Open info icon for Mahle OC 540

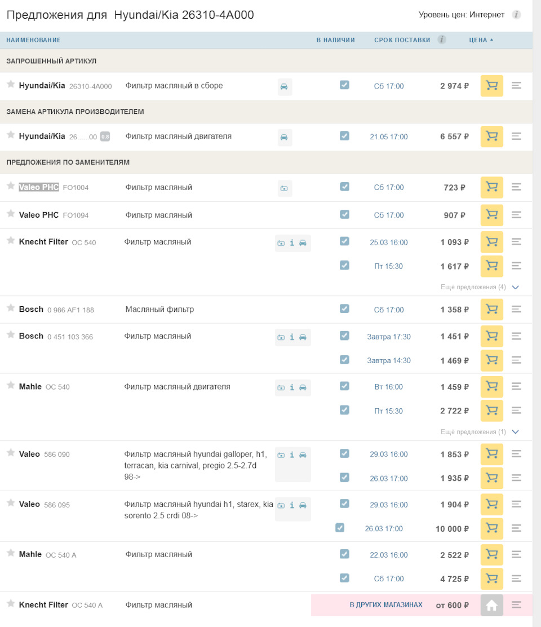tap(292, 387)
